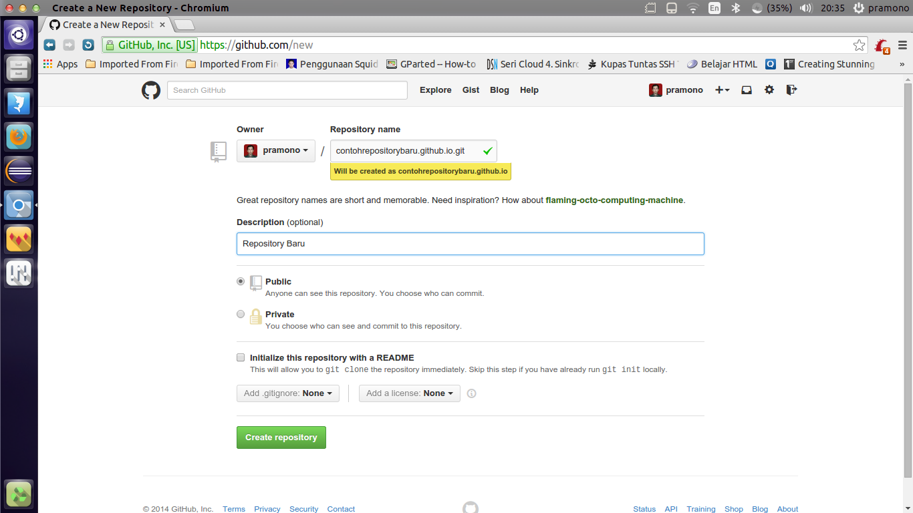
Task: Click the Description field with Repository Baru
Action: pyautogui.click(x=471, y=244)
